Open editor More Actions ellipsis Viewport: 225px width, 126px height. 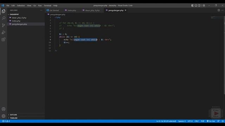223,10
